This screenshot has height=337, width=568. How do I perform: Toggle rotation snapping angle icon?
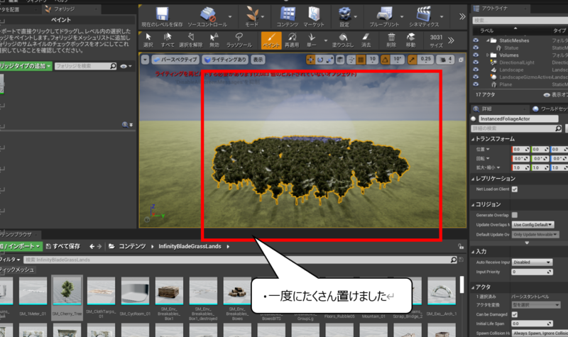click(x=385, y=60)
